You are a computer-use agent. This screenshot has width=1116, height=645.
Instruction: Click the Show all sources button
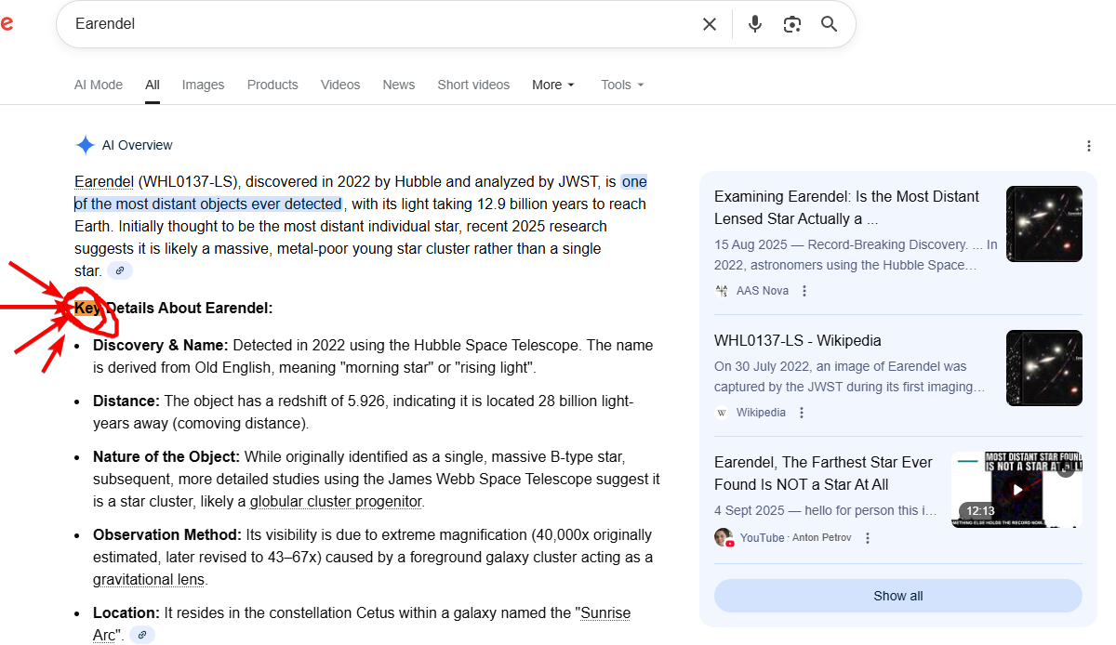pos(898,596)
